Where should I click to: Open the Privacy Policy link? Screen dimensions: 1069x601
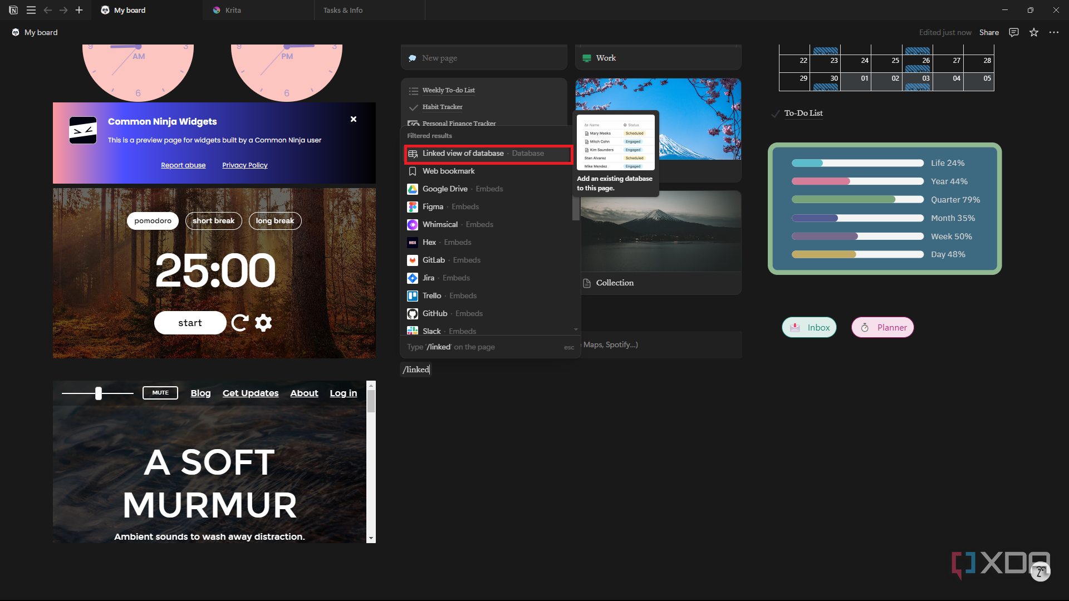pyautogui.click(x=245, y=165)
